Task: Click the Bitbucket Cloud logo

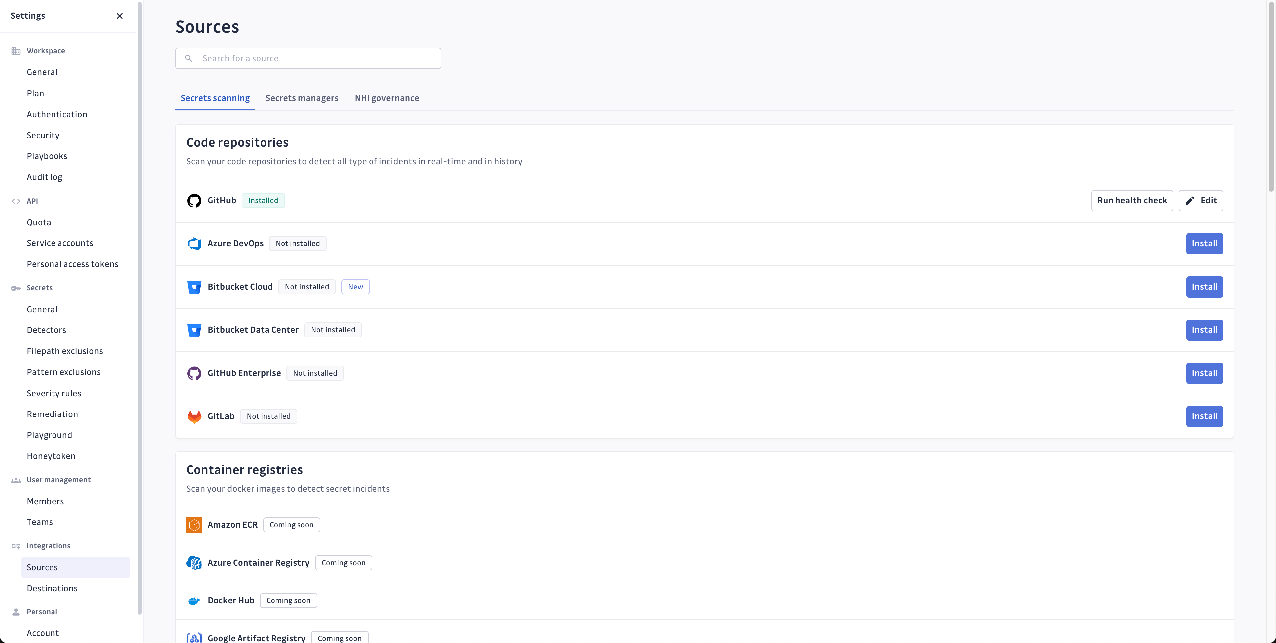Action: (194, 287)
